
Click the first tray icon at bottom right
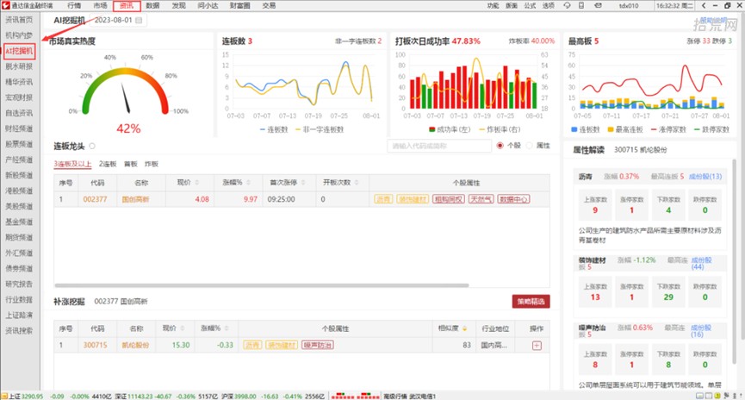[x=700, y=396]
